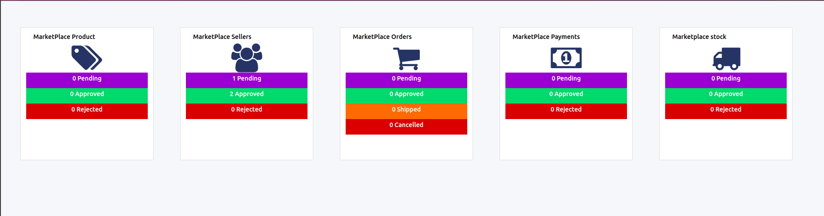Open pending stock purple bar
Screen dimensions: 824x216
[x=726, y=79]
